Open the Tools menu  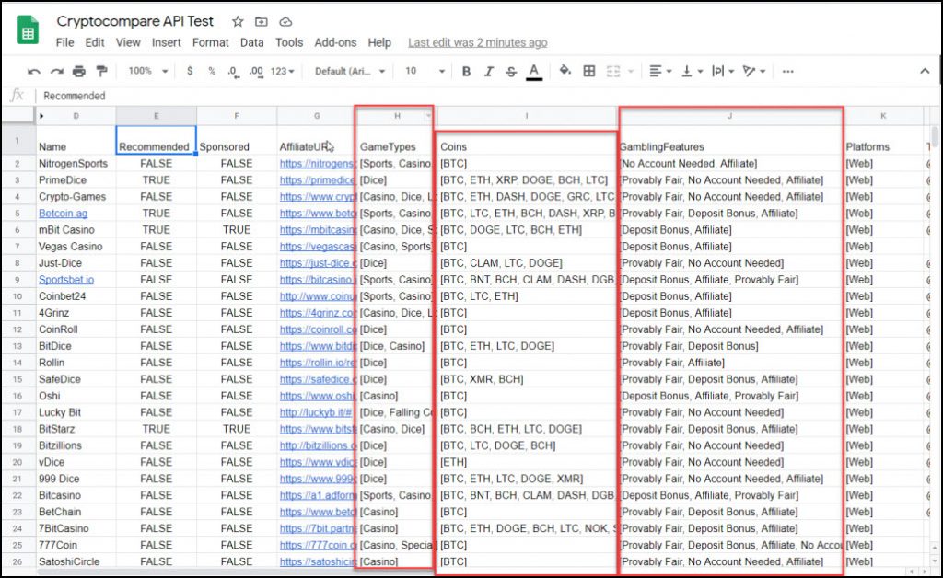pyautogui.click(x=289, y=42)
